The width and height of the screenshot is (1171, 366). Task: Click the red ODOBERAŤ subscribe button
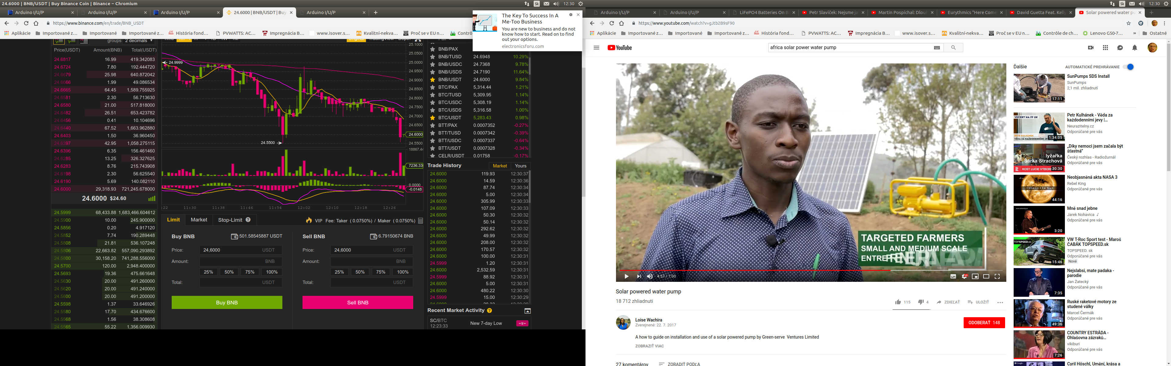pyautogui.click(x=984, y=323)
